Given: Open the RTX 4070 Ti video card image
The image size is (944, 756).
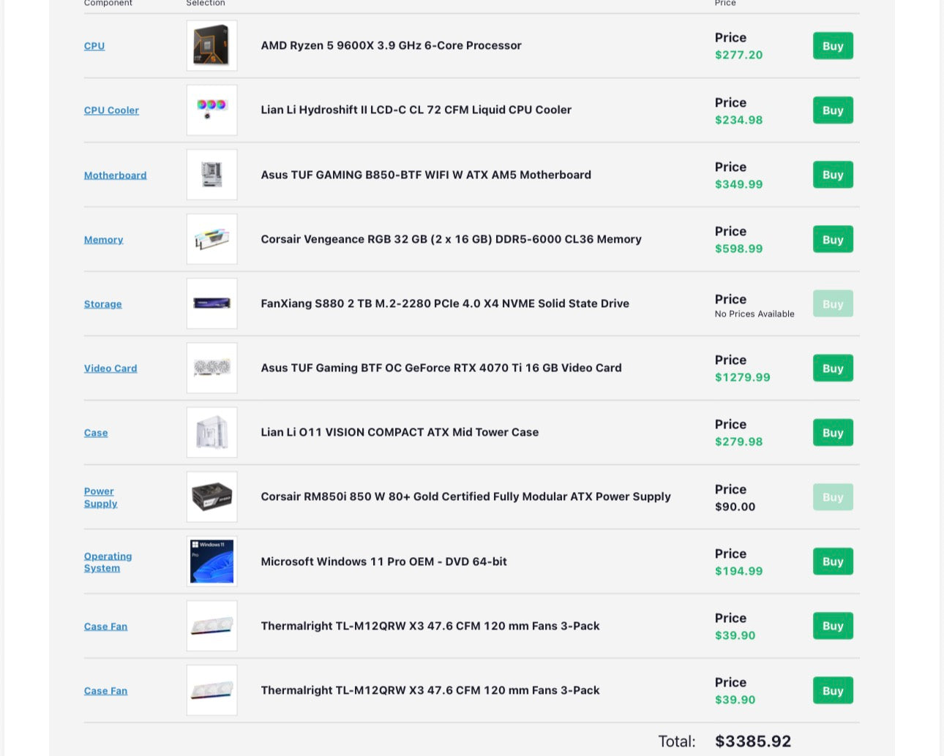Looking at the screenshot, I should click(x=211, y=368).
